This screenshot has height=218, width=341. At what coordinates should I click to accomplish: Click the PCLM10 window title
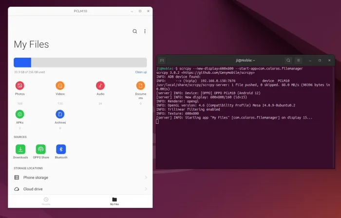tap(80, 11)
